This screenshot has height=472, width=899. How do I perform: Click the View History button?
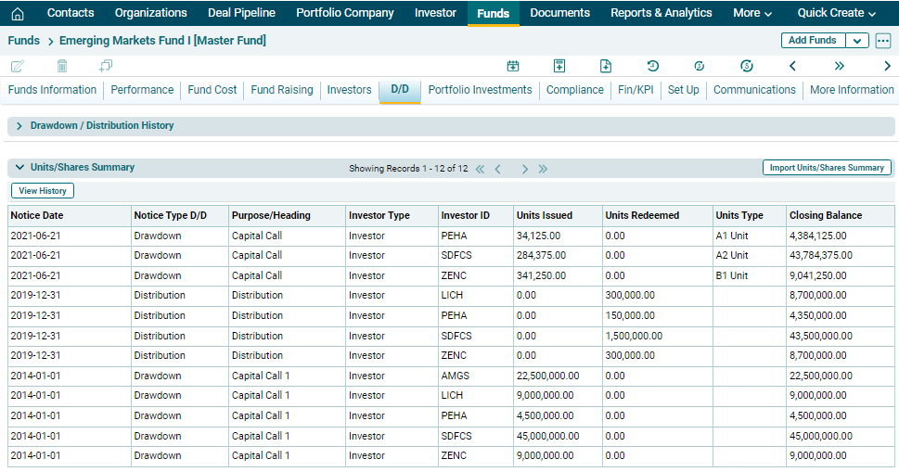[x=43, y=191]
